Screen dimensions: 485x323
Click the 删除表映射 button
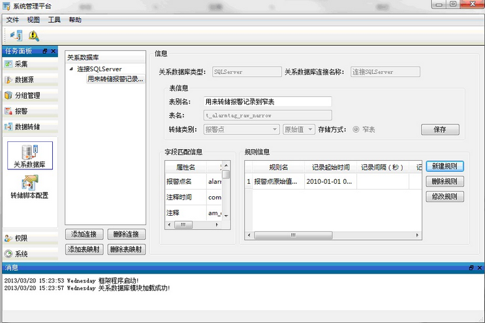126,249
